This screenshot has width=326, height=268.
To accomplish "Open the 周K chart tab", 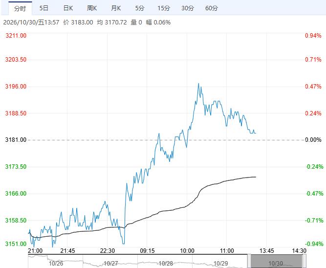I will click(x=92, y=8).
